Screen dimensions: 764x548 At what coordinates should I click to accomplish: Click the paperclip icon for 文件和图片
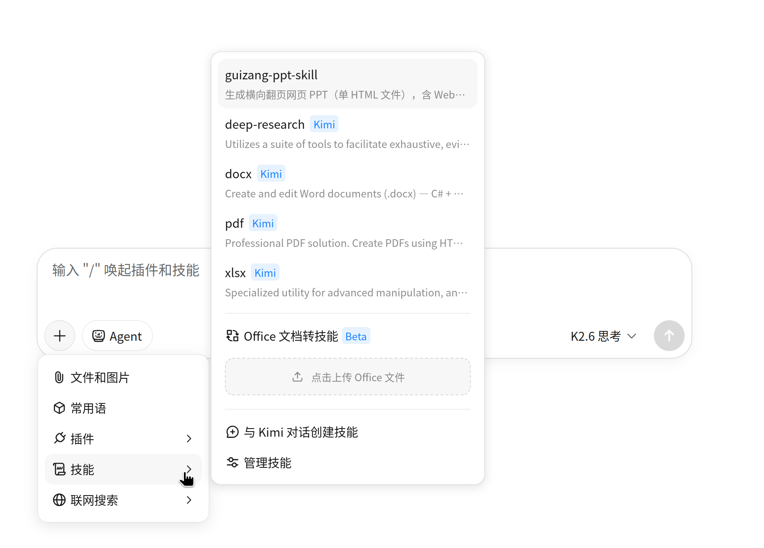tap(59, 377)
